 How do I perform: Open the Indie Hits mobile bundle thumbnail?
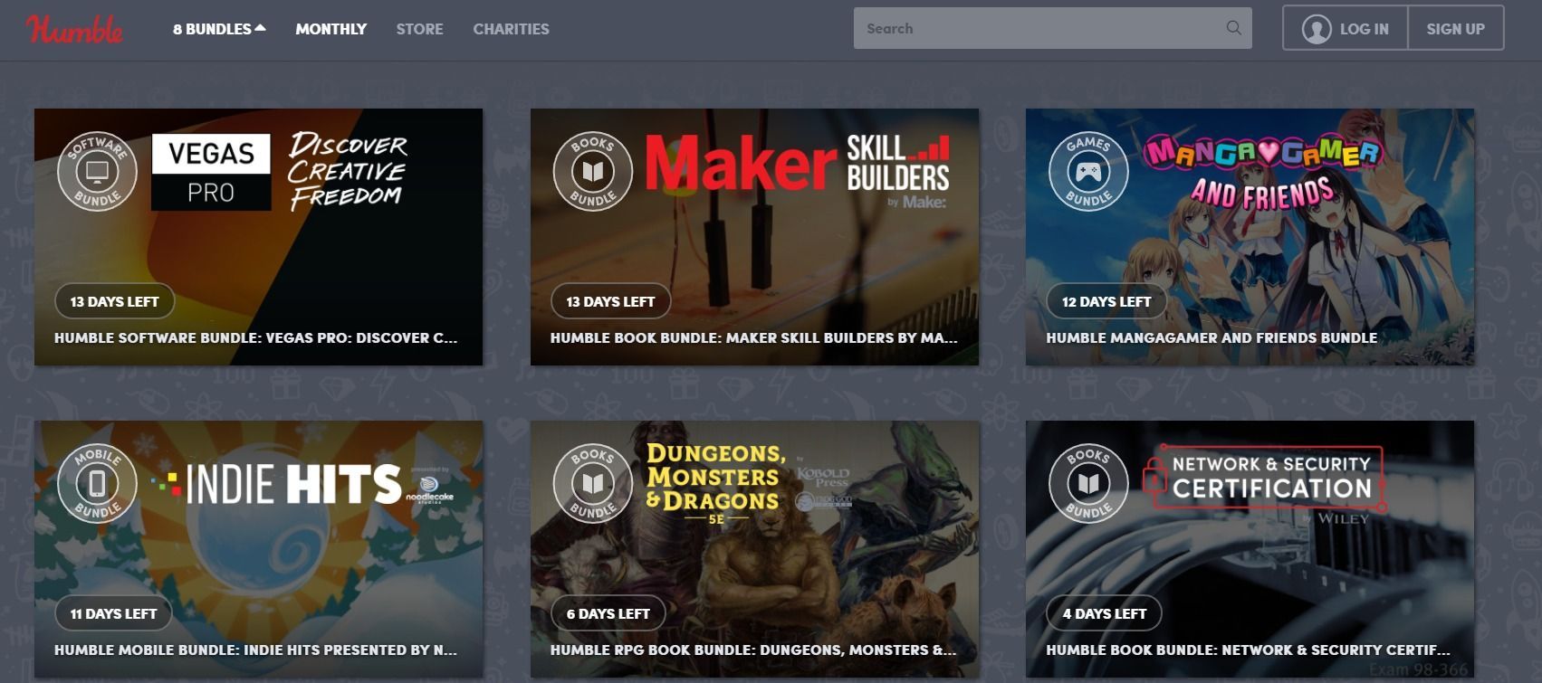click(258, 549)
